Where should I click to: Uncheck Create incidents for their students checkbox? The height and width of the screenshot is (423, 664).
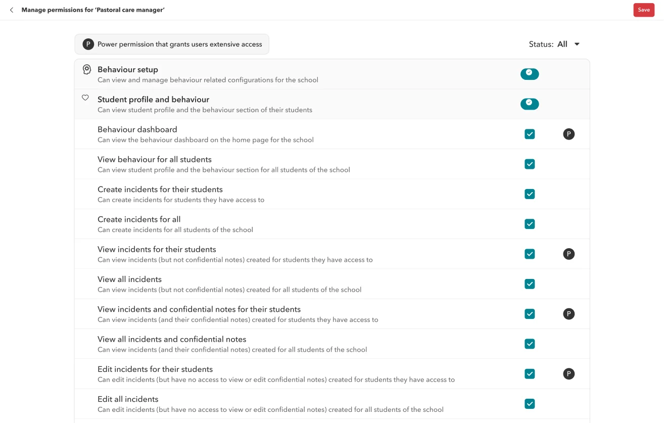point(530,194)
